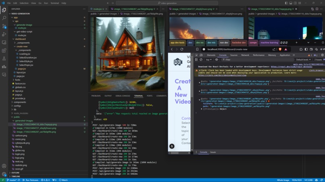325x182 pixels.
Task: Switch to DevTools Elements tab
Action: (x=211, y=55)
